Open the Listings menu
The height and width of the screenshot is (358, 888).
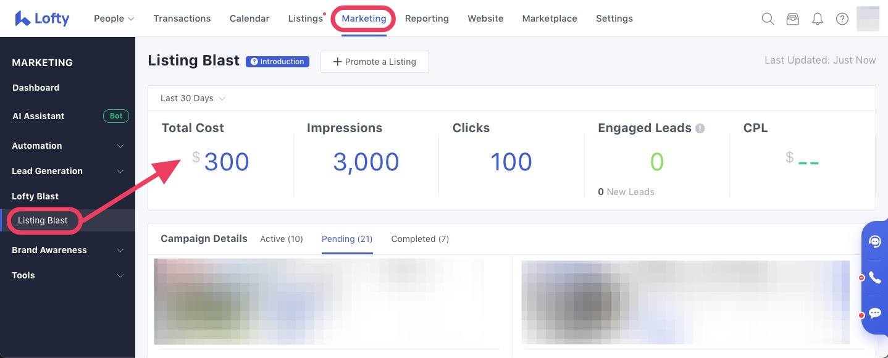tap(306, 19)
